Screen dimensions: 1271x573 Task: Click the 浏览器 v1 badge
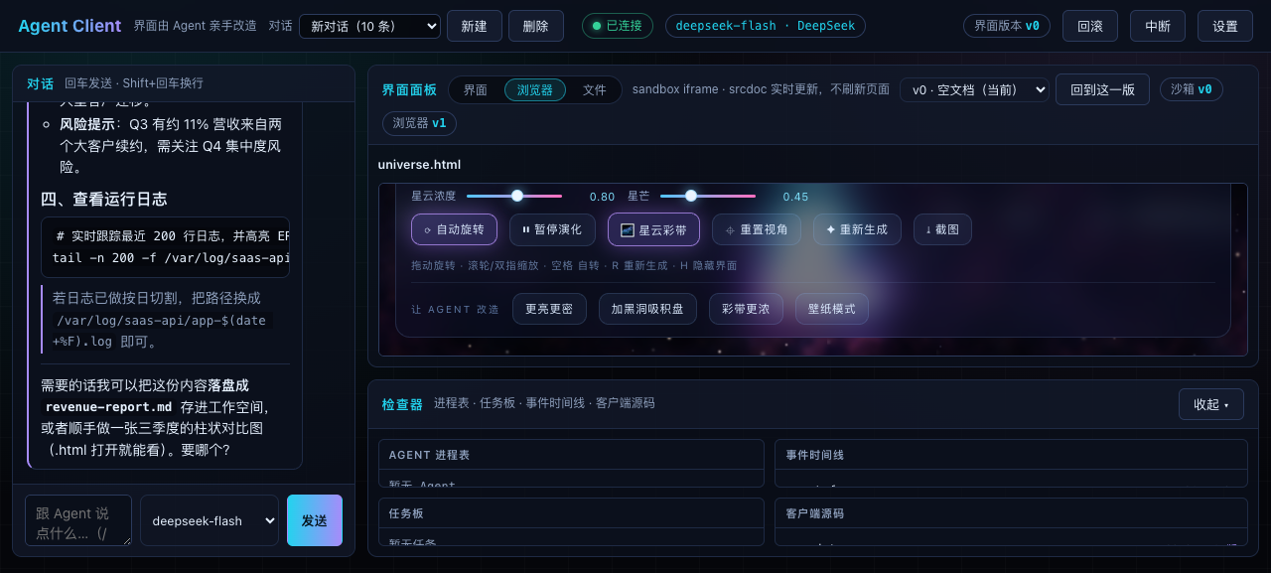click(420, 123)
